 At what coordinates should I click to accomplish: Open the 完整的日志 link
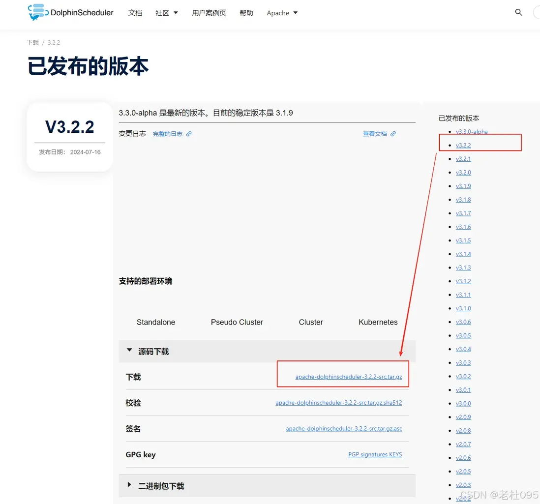(167, 134)
